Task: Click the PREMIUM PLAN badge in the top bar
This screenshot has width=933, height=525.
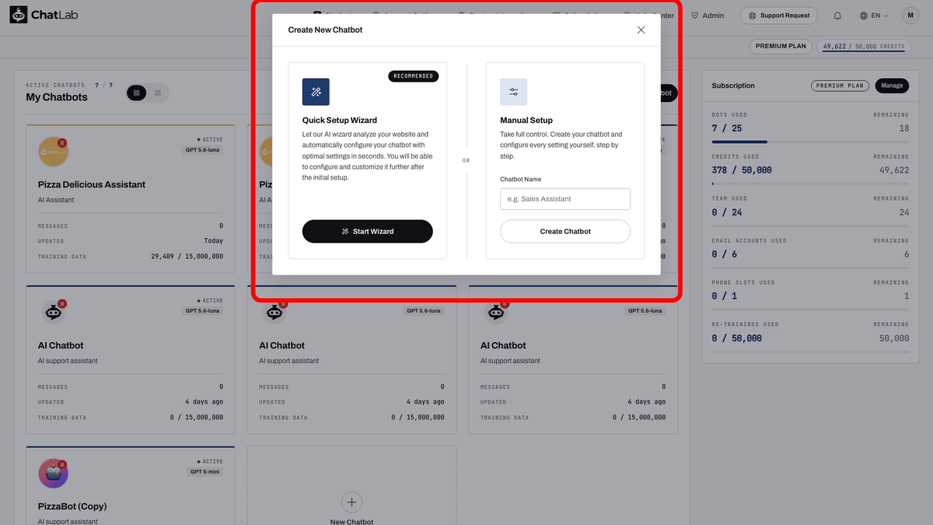Action: (x=781, y=46)
